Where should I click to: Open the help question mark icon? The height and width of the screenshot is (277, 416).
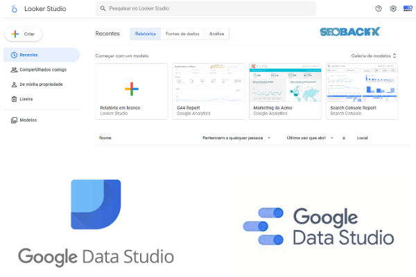[x=379, y=9]
